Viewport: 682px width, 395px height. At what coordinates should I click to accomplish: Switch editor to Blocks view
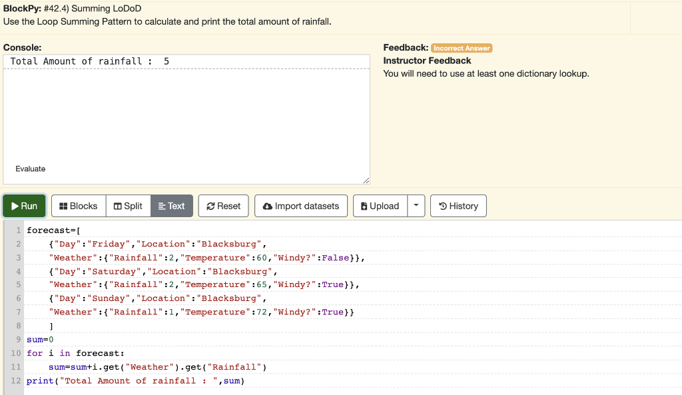pos(79,206)
